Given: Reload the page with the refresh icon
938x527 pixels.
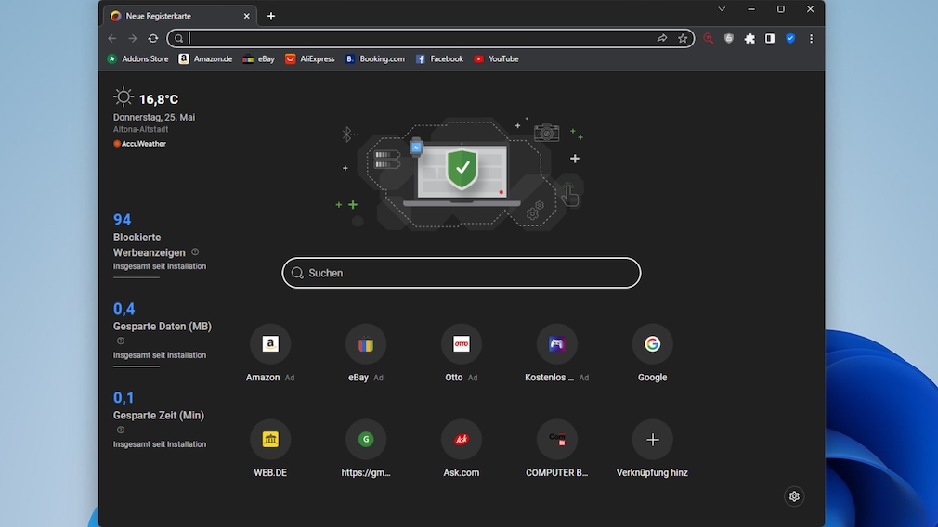Looking at the screenshot, I should point(153,38).
